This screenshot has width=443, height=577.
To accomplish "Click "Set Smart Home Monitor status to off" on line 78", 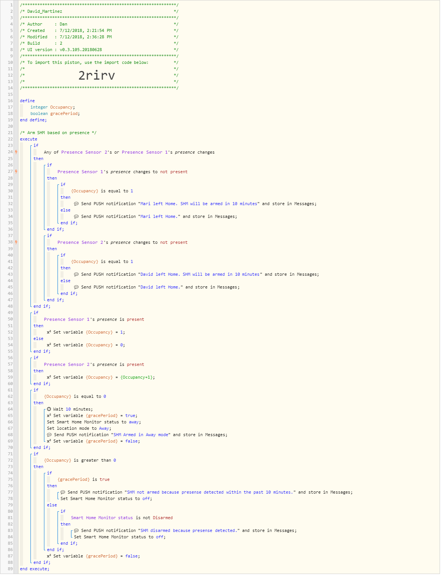I will click(106, 498).
